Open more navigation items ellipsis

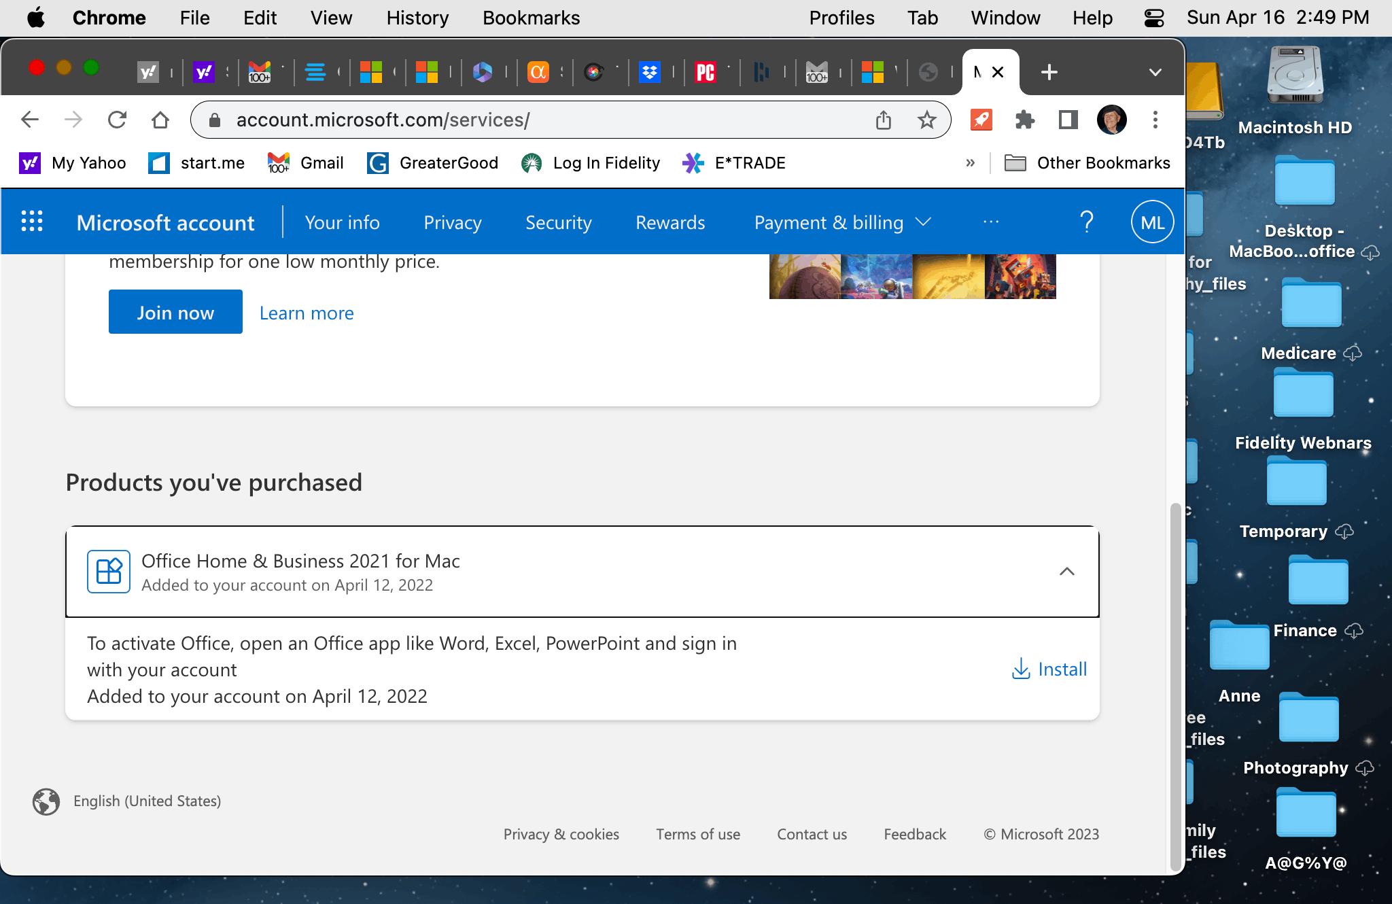(x=991, y=222)
